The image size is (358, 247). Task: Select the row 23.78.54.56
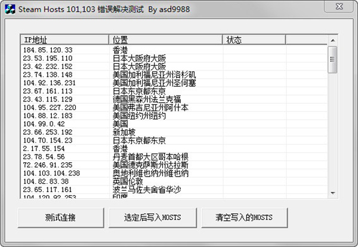click(x=174, y=156)
